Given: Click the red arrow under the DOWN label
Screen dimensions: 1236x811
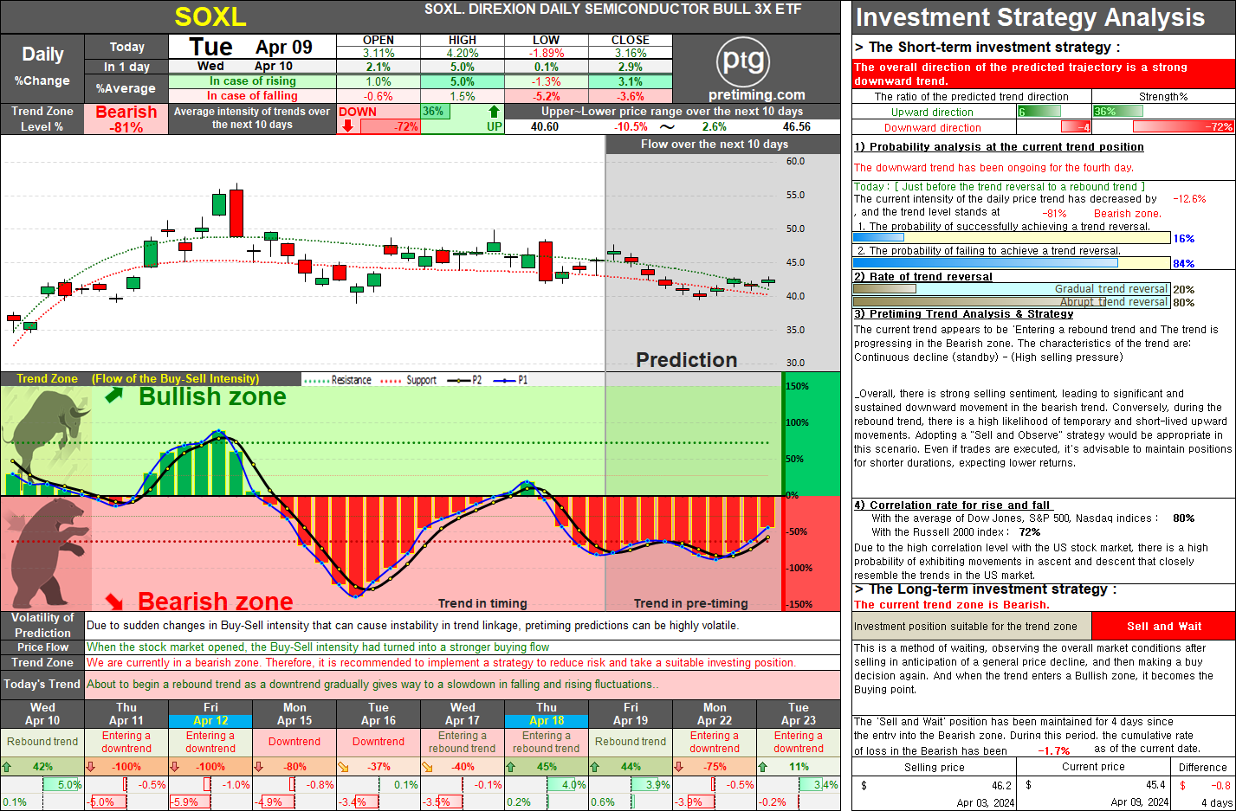Looking at the screenshot, I should tap(347, 126).
